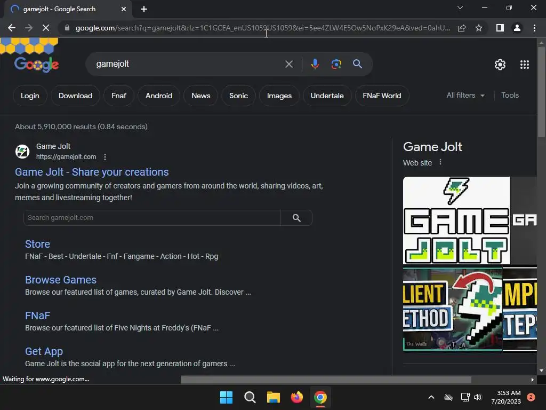Submit the gamejolt.com site search

pyautogui.click(x=296, y=218)
